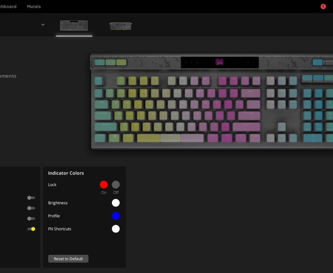Click the right Shift key on keyboard
Screen dimensions: 333x273
point(246,126)
